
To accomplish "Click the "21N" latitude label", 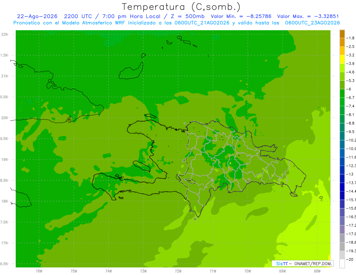I will [x=5, y=76].
